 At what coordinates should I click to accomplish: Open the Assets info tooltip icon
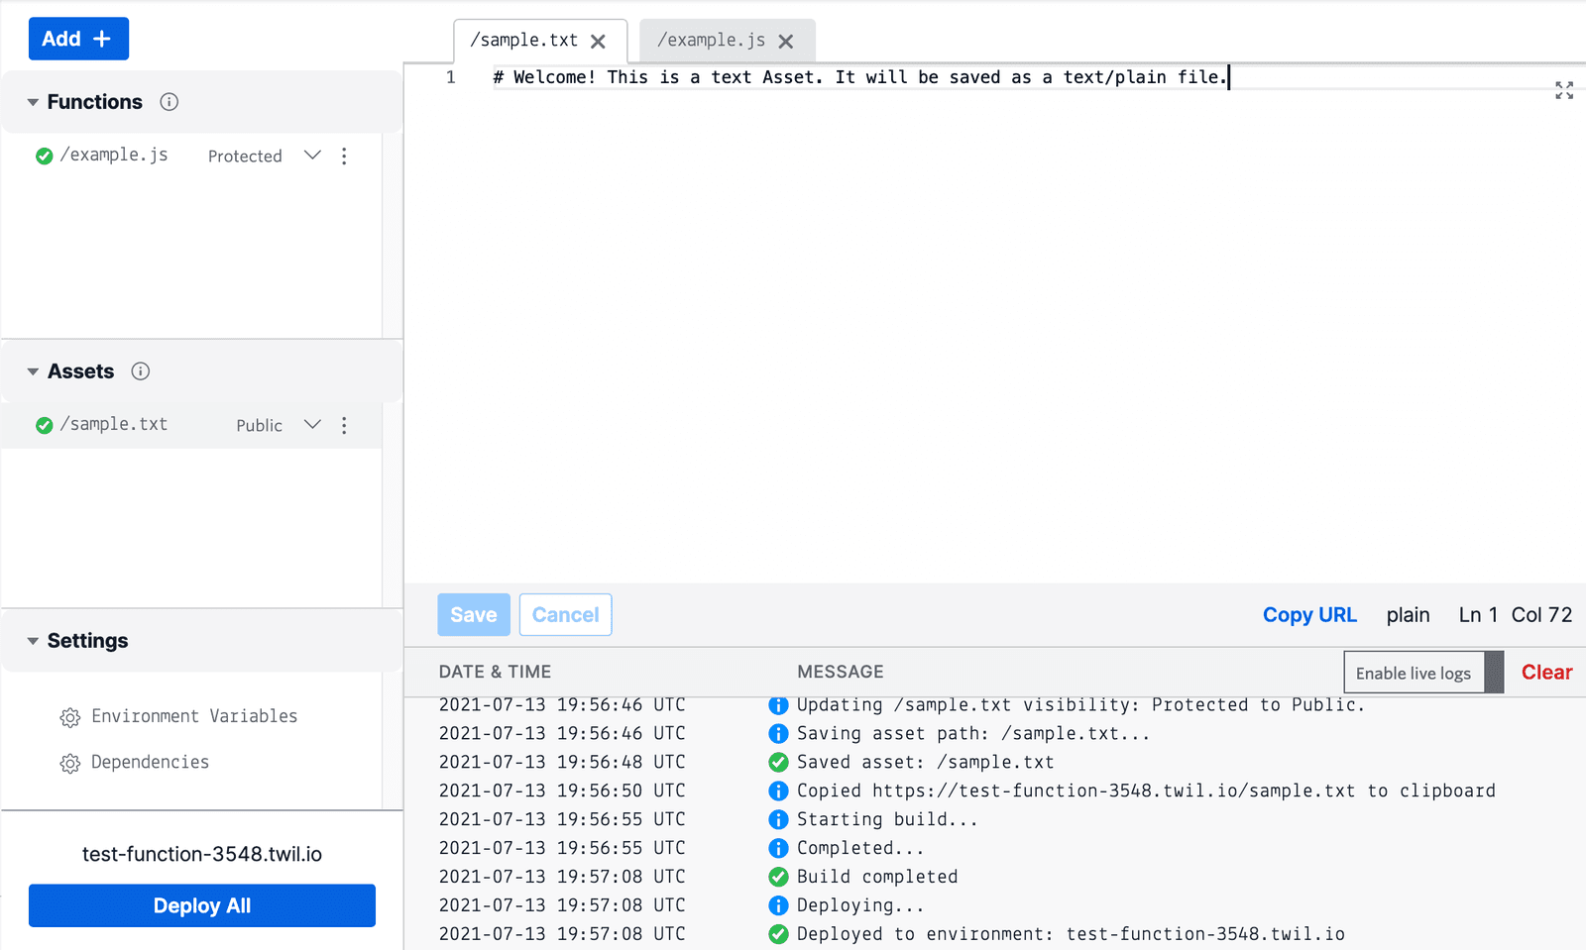point(141,371)
